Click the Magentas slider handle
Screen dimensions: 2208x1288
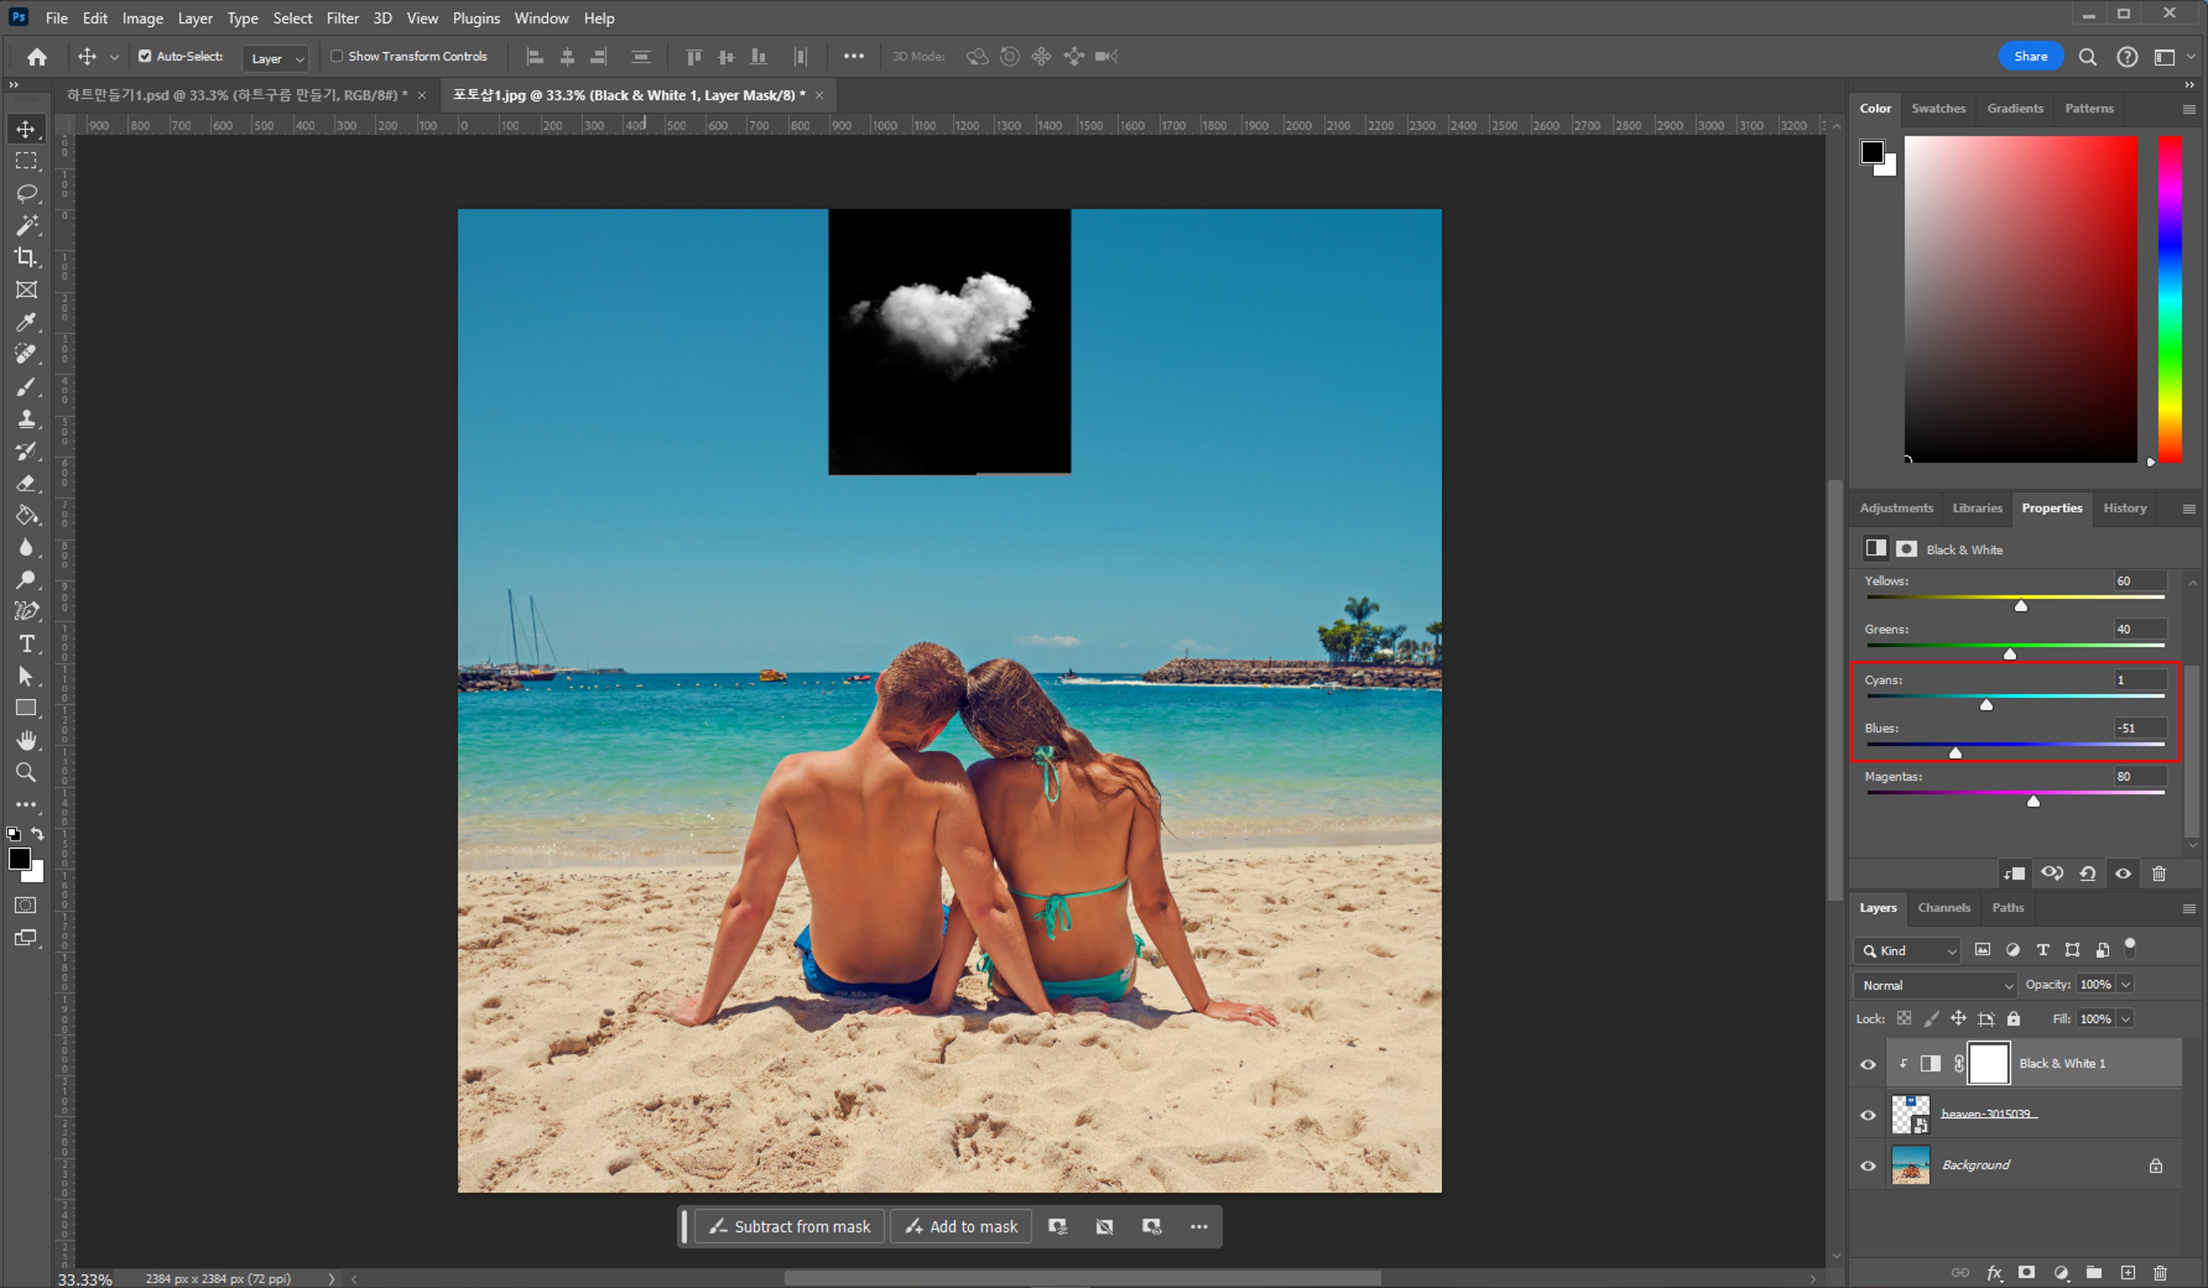pyautogui.click(x=2034, y=801)
